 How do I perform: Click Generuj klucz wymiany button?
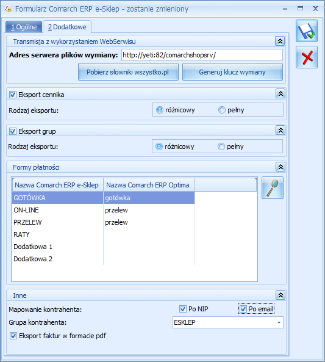(232, 72)
